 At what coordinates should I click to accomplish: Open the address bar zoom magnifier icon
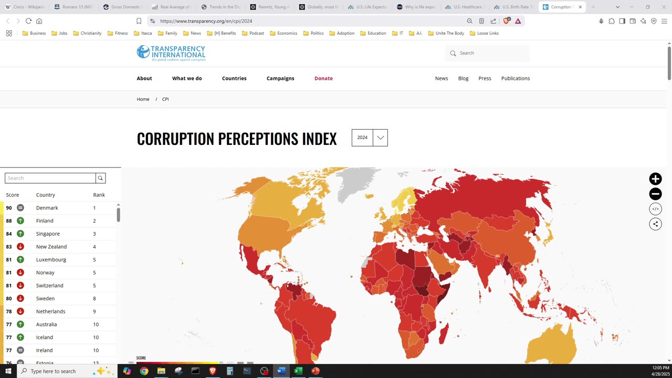coord(469,21)
